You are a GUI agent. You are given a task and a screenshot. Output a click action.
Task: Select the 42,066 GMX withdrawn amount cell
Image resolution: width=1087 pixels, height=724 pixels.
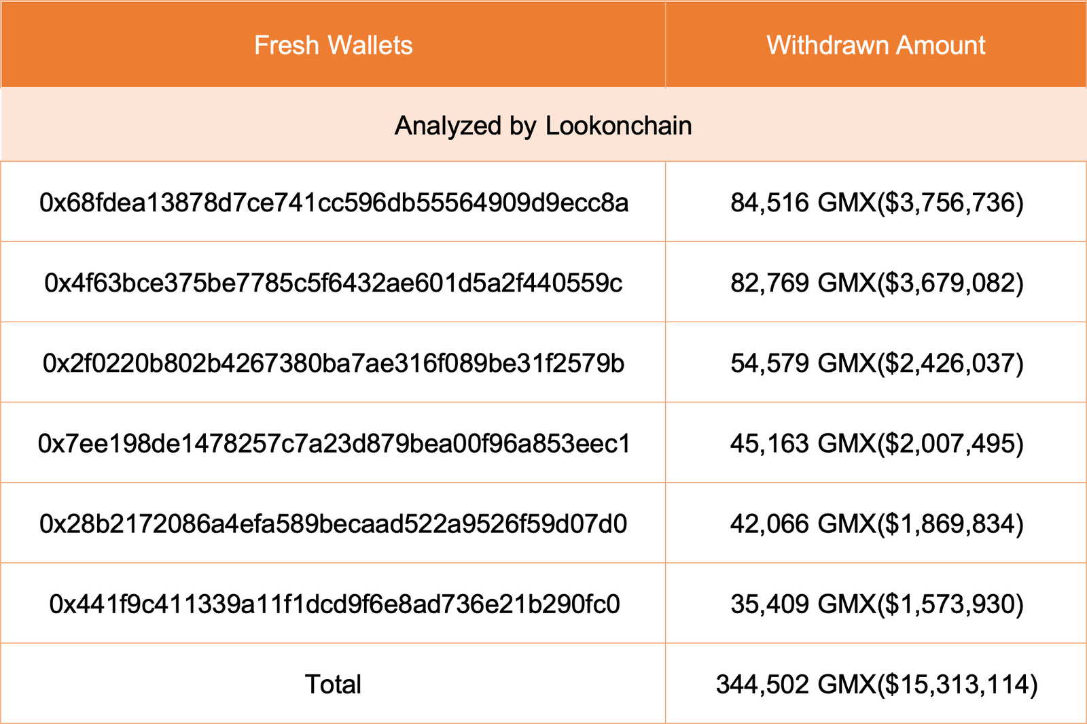coord(876,524)
